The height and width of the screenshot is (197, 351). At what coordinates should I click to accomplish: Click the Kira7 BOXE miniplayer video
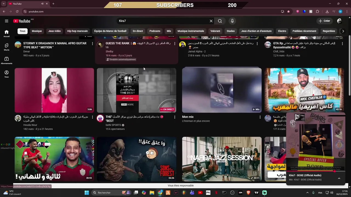(x=316, y=142)
